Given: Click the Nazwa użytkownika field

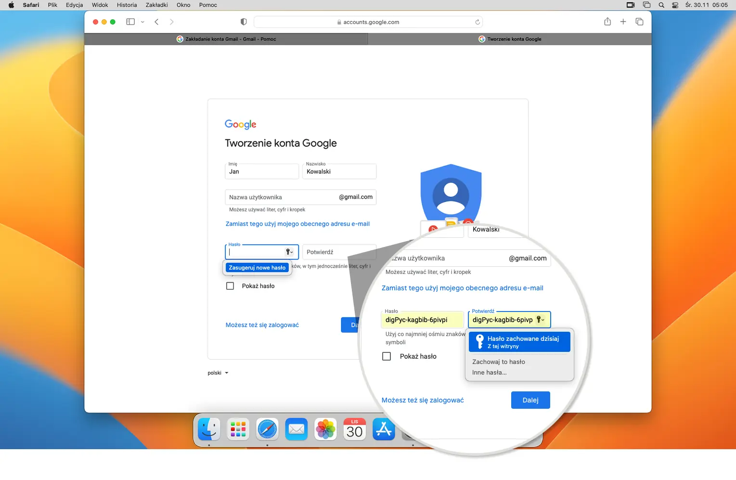Looking at the screenshot, I should point(301,197).
